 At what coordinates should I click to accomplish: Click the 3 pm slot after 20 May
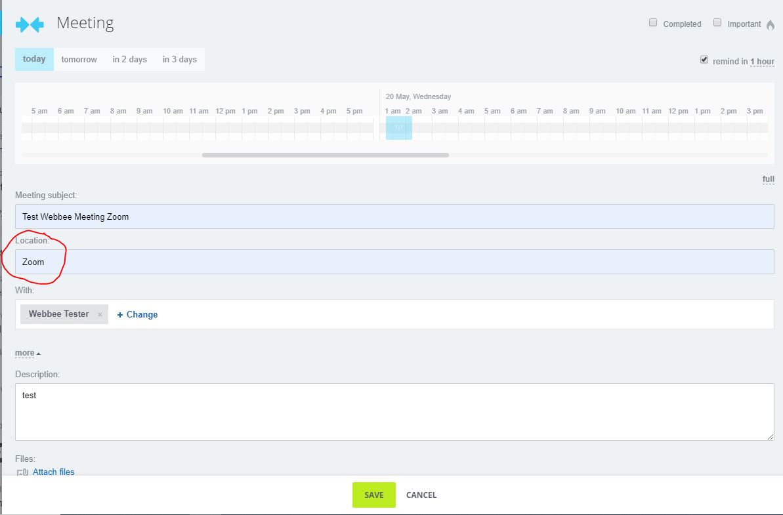coord(755,112)
